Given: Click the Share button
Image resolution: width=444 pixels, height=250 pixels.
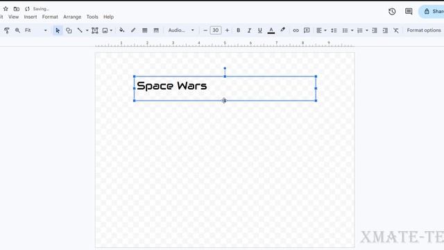Looking at the screenshot, I should [432, 11].
